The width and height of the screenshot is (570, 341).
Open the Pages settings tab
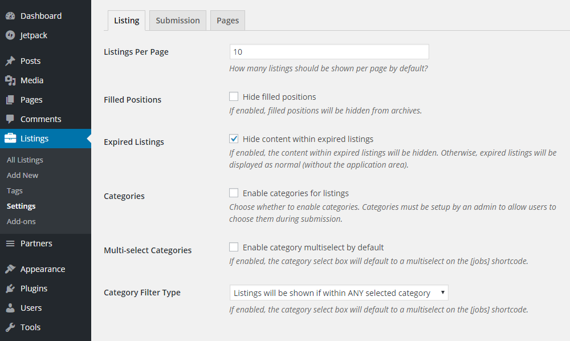227,20
